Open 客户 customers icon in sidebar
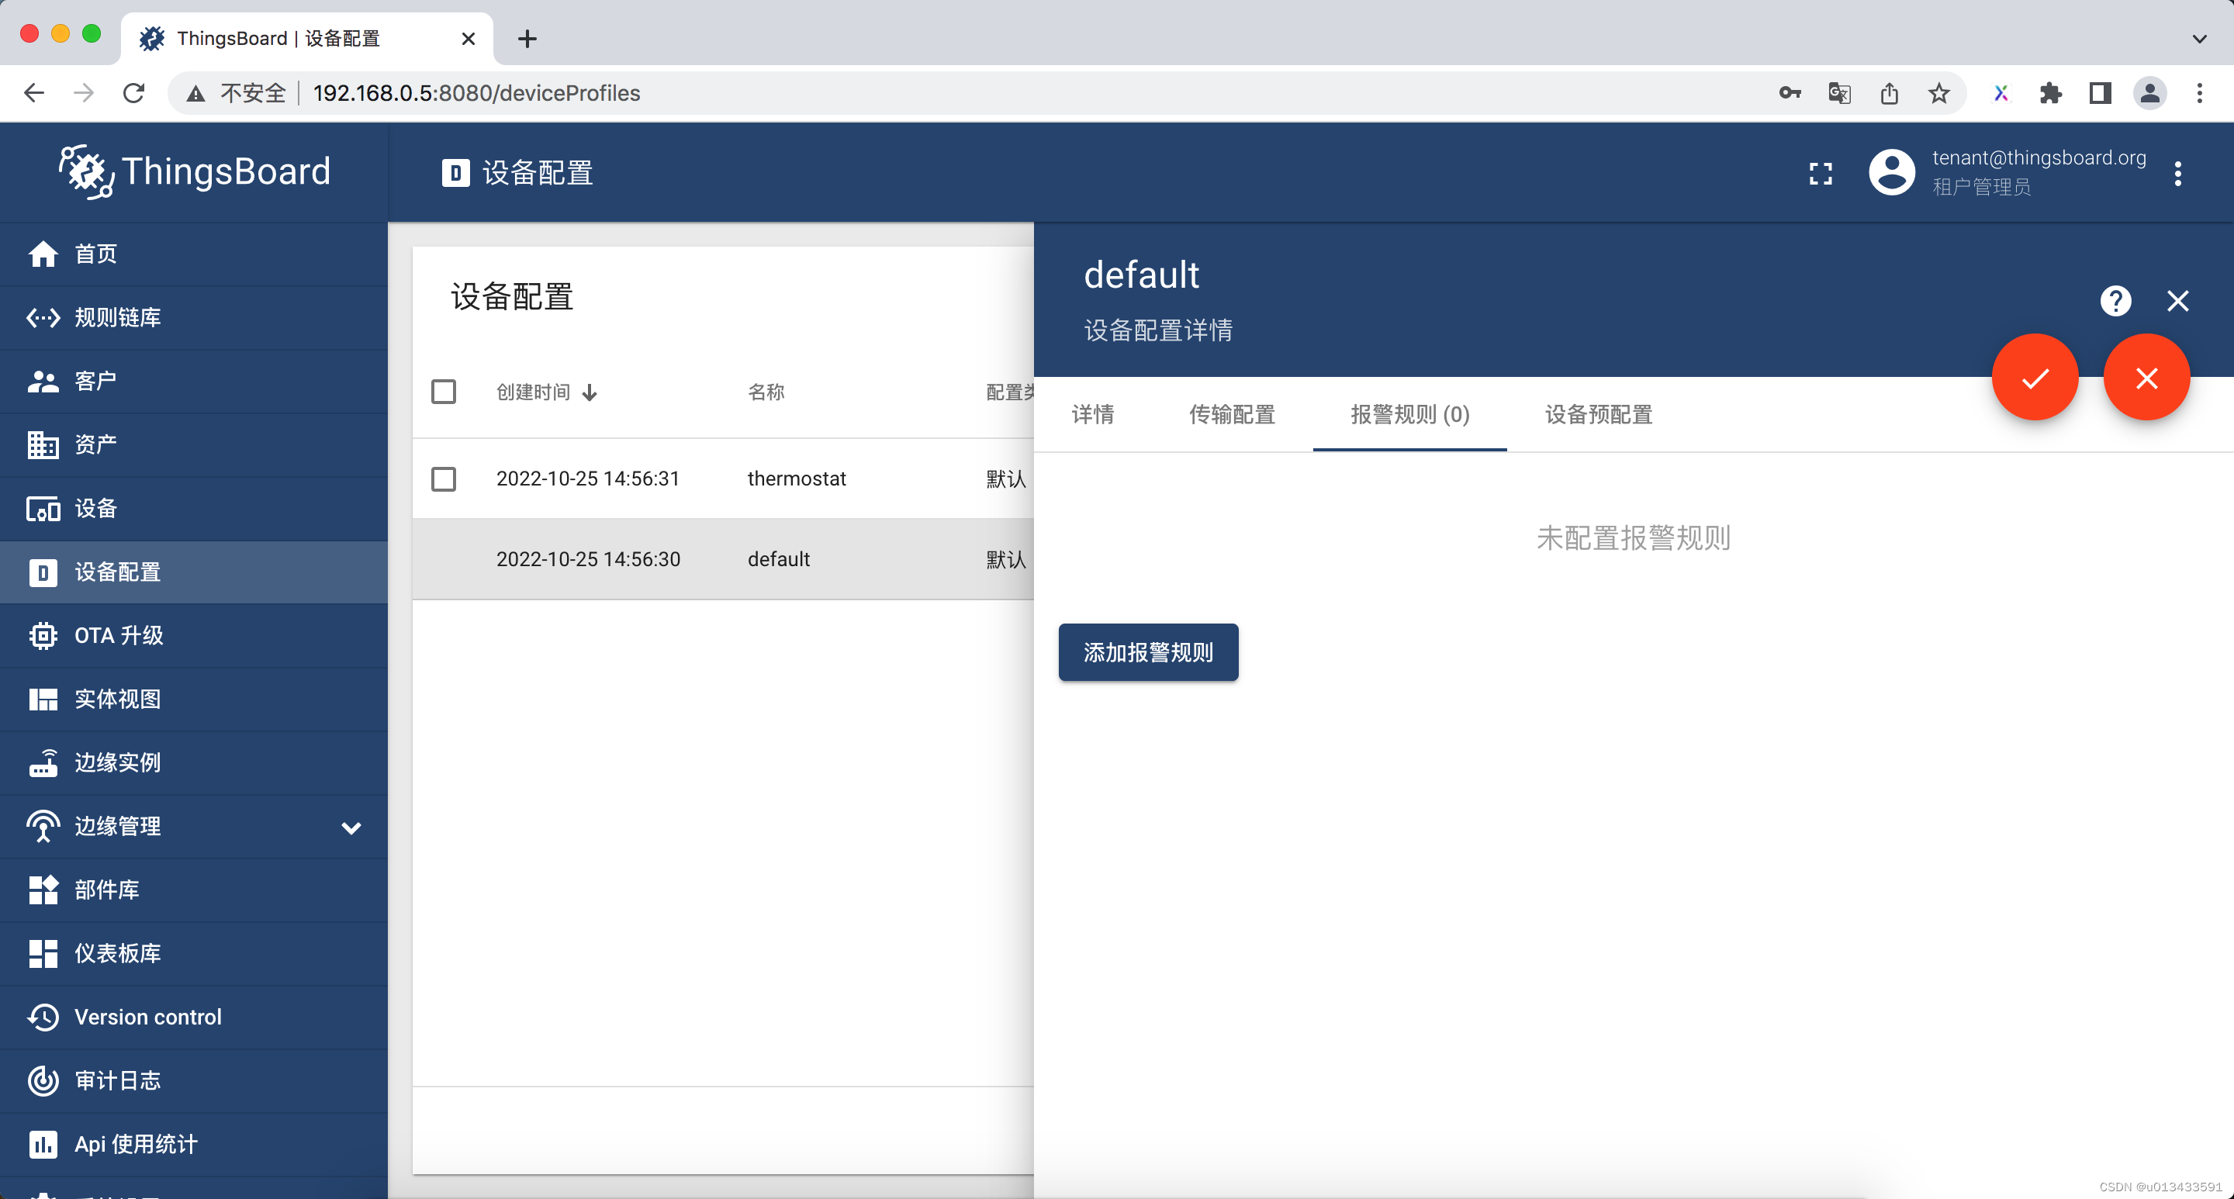 (x=43, y=381)
